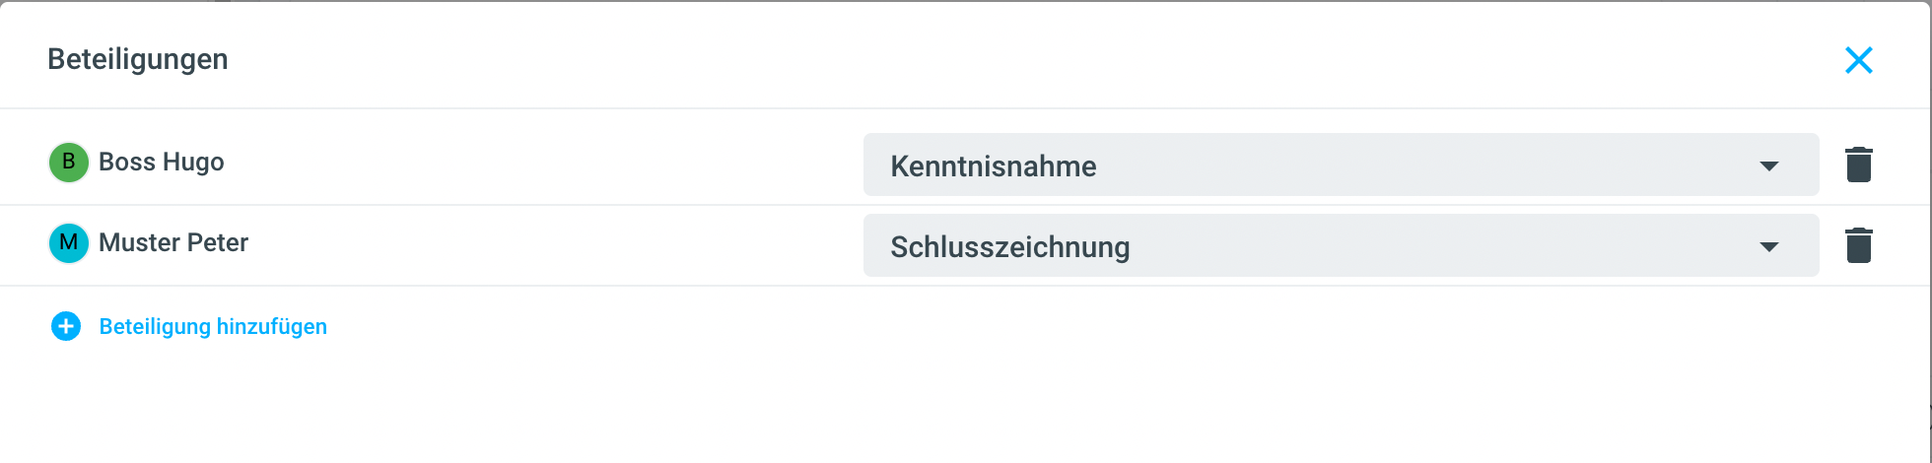This screenshot has height=463, width=1932.
Task: Click the blue plus circle icon
Action: 66,326
